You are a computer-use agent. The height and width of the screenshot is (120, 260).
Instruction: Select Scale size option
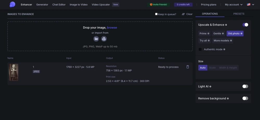(212, 68)
